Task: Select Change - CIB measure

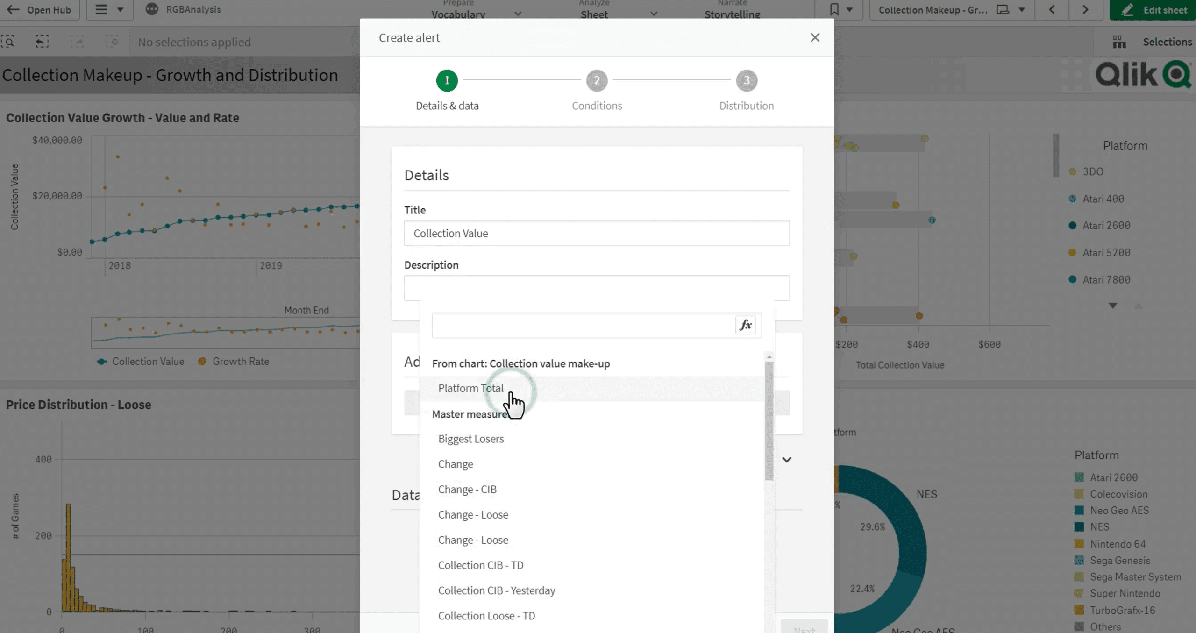Action: tap(591, 489)
